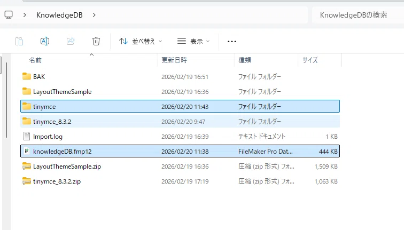
Task: Click the tinymce_8.3.2.zip archive icon
Action: point(27,181)
